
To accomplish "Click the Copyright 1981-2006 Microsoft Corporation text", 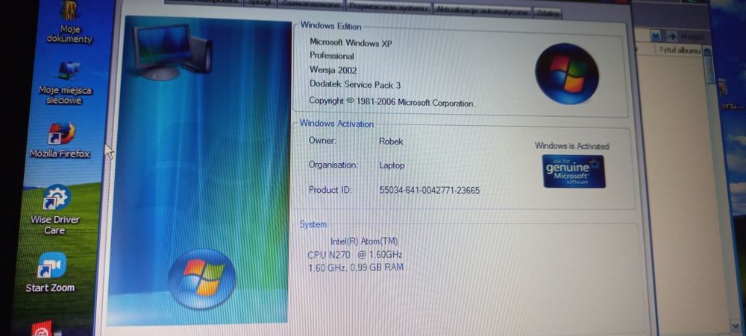I will pyautogui.click(x=391, y=102).
